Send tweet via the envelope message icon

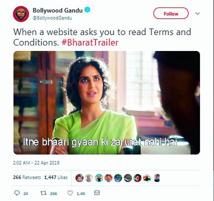pyautogui.click(x=97, y=193)
